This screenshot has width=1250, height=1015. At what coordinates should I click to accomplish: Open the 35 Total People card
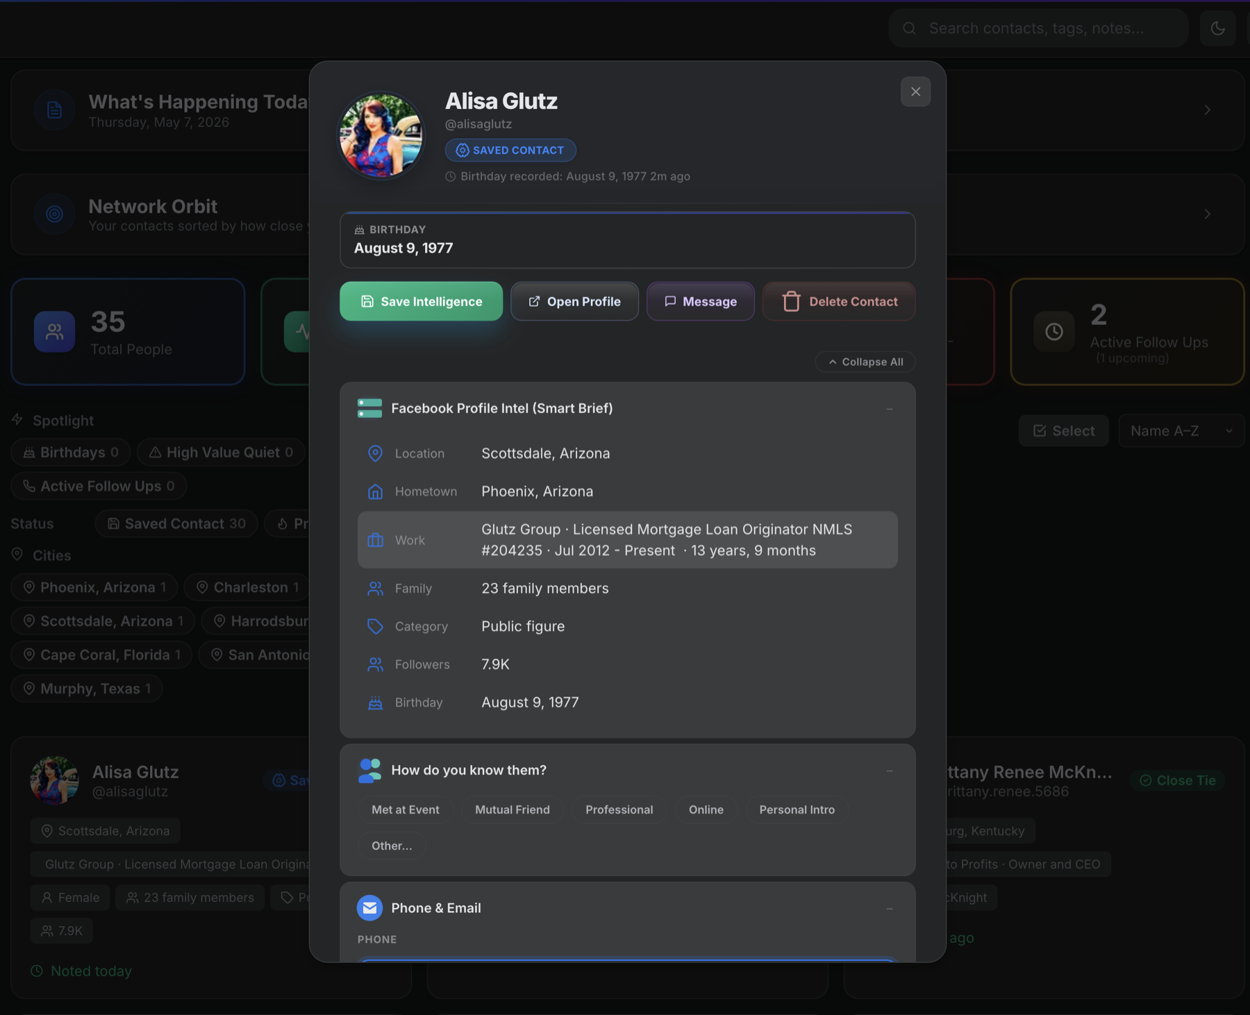click(128, 332)
